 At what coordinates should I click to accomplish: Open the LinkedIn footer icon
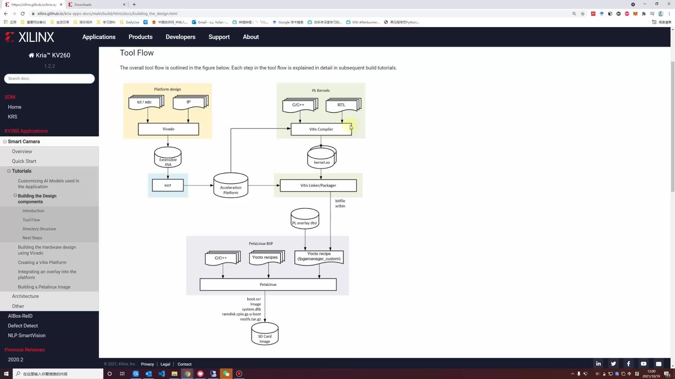598,364
